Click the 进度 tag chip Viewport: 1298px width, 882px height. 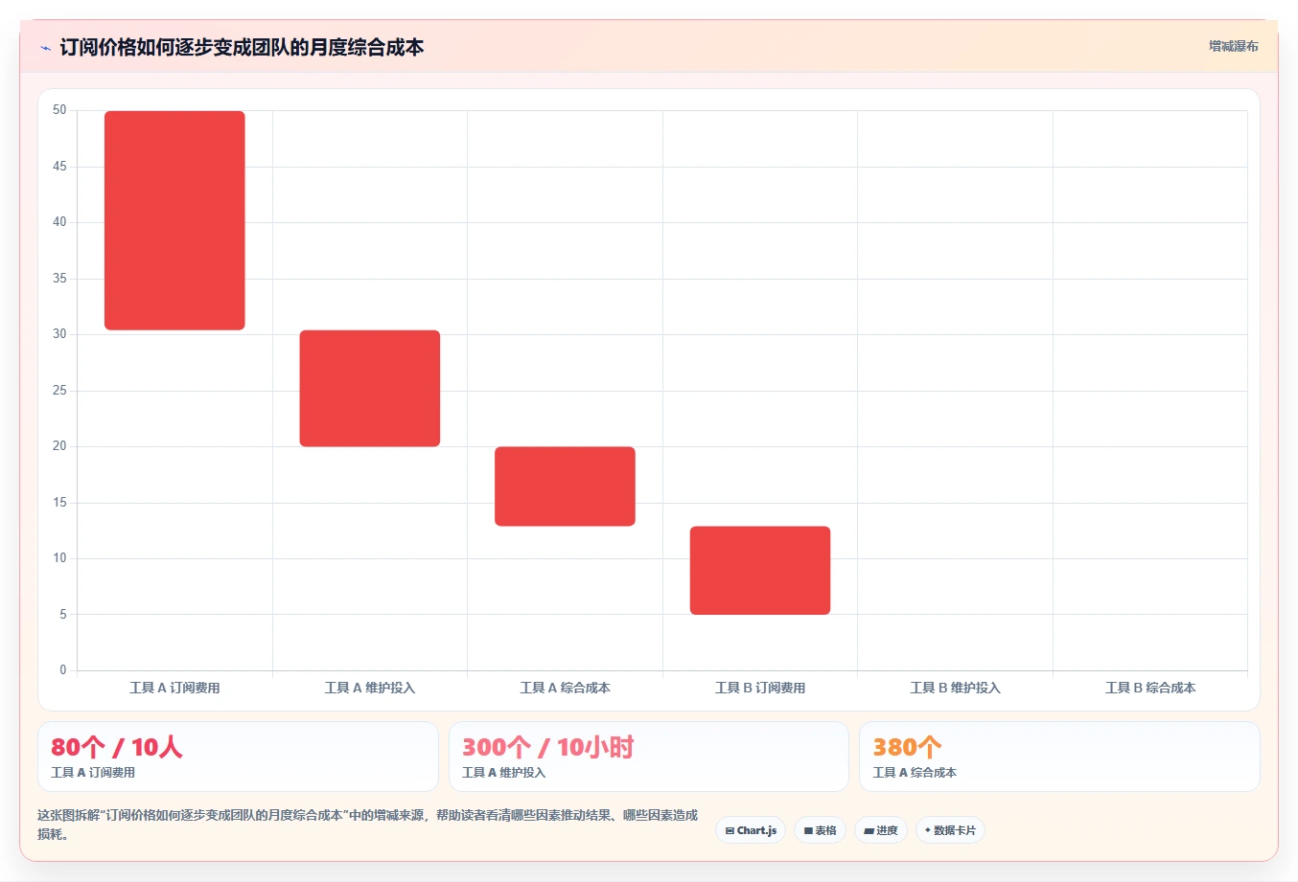(881, 830)
